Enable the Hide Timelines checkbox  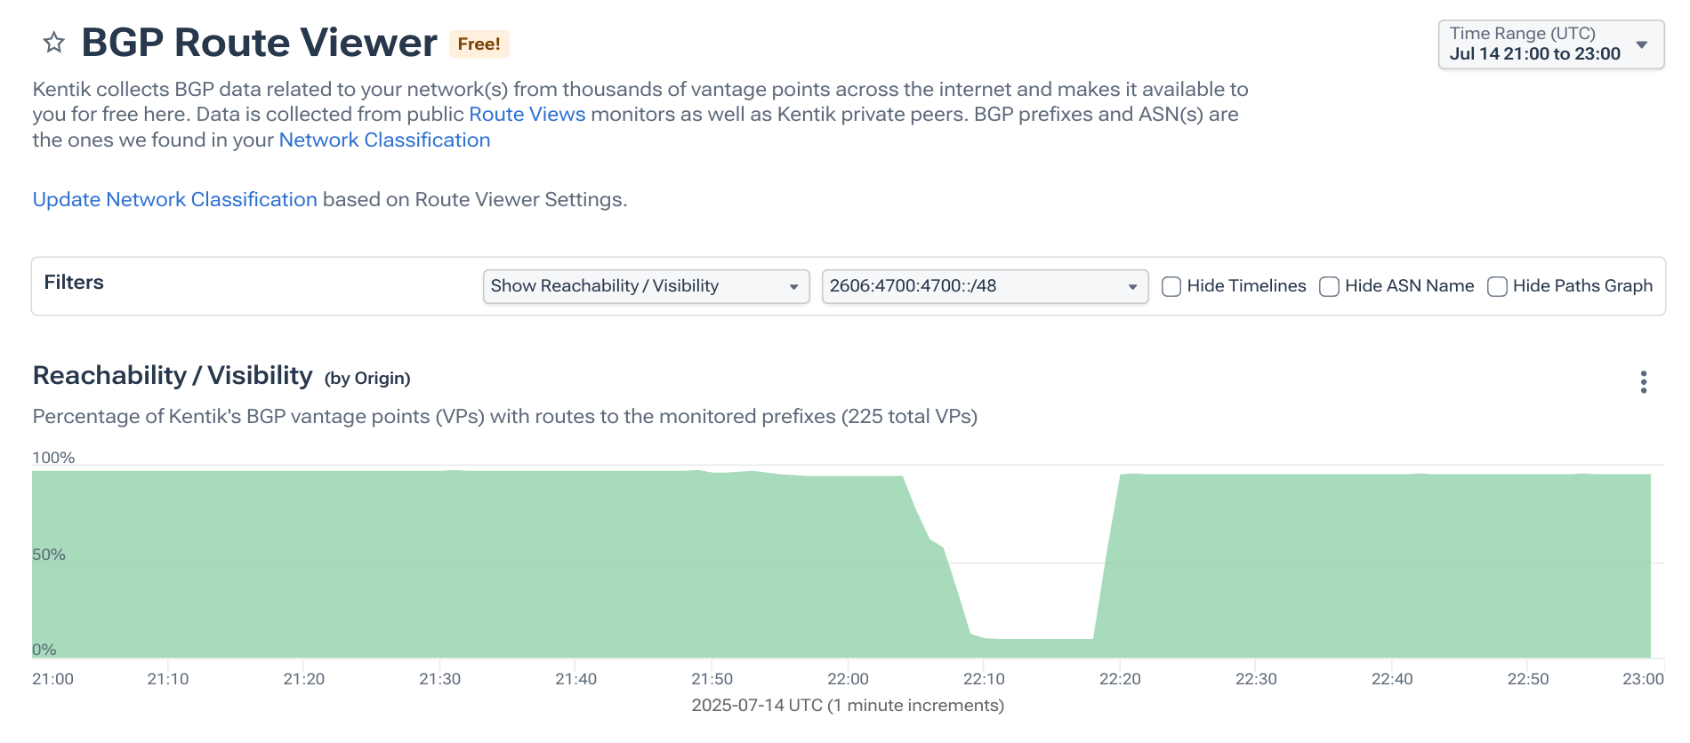click(x=1171, y=286)
